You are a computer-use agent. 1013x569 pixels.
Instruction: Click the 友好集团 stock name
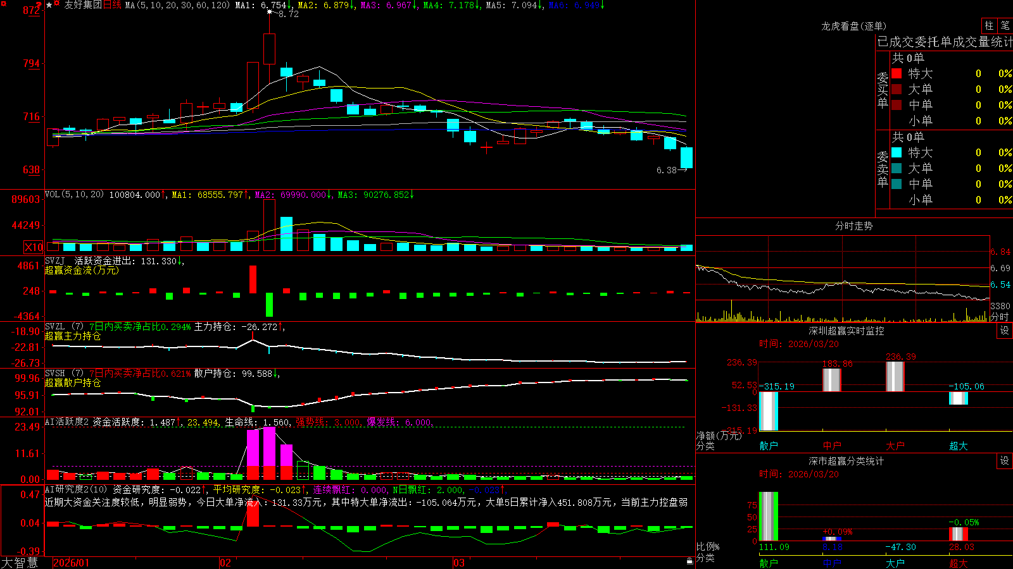pos(83,5)
